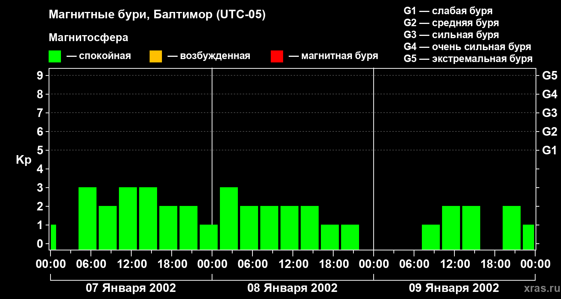
Task: Click the 18:00 time label for 09 Января
Action: click(495, 264)
